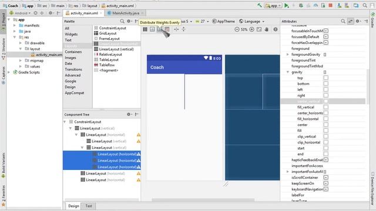Check the gravity bottom checkbox

326,83
